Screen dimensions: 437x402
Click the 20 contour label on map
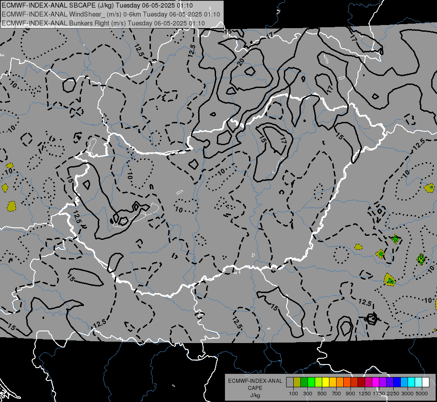(x=241, y=61)
